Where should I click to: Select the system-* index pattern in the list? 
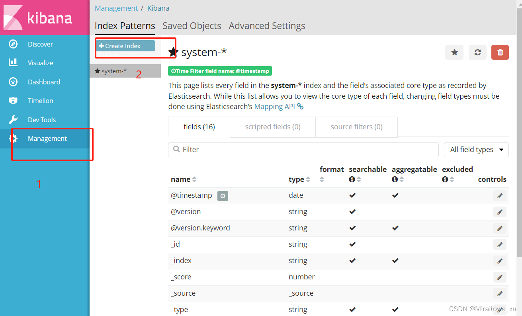[125, 71]
